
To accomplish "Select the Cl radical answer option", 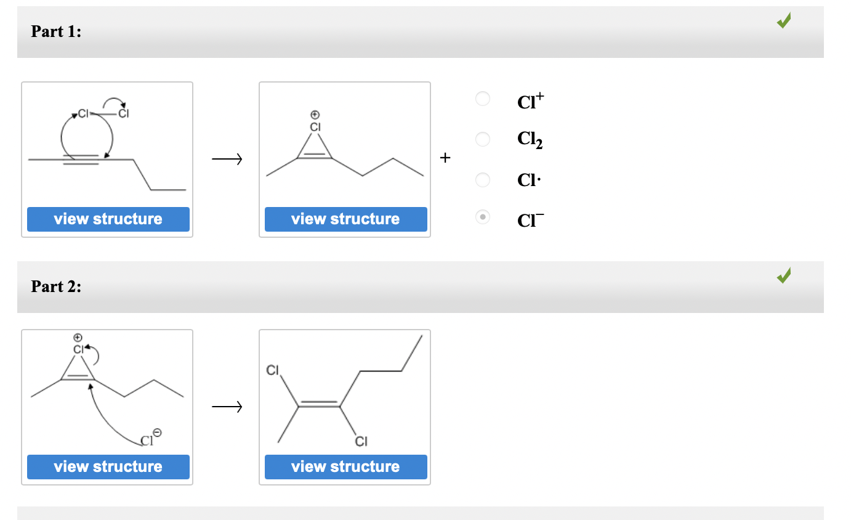I will tap(483, 180).
